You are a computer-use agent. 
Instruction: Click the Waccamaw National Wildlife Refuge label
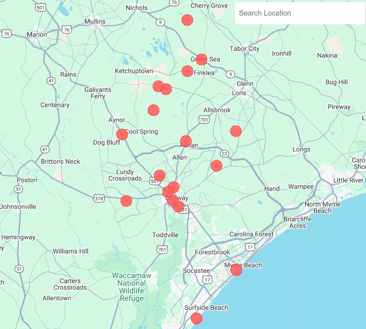point(132,289)
